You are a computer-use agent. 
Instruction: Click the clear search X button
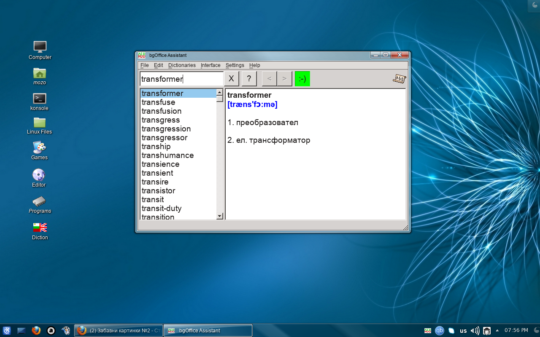(231, 79)
